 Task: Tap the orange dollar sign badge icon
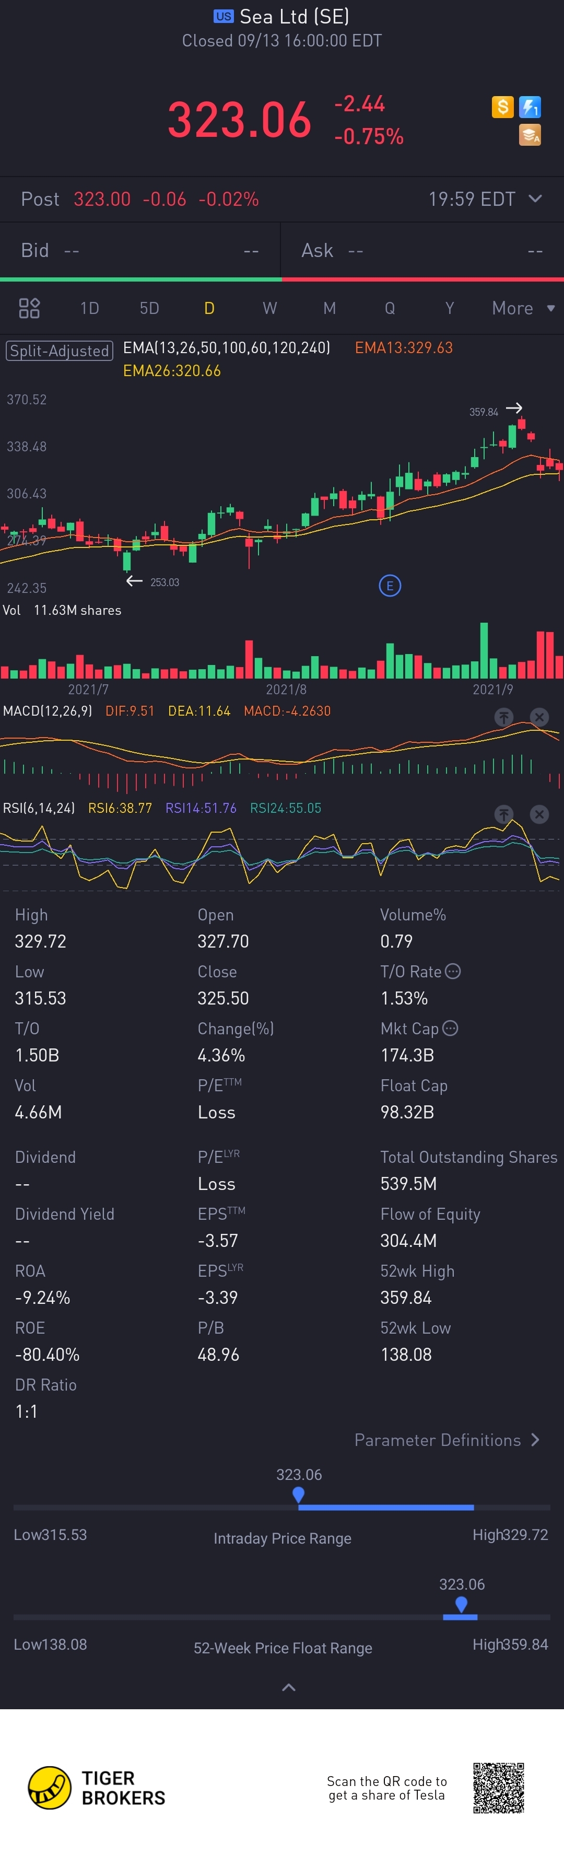[x=502, y=107]
